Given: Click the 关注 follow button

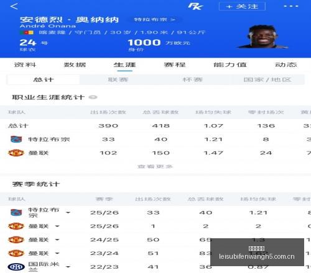Looking at the screenshot, I should [x=242, y=6].
